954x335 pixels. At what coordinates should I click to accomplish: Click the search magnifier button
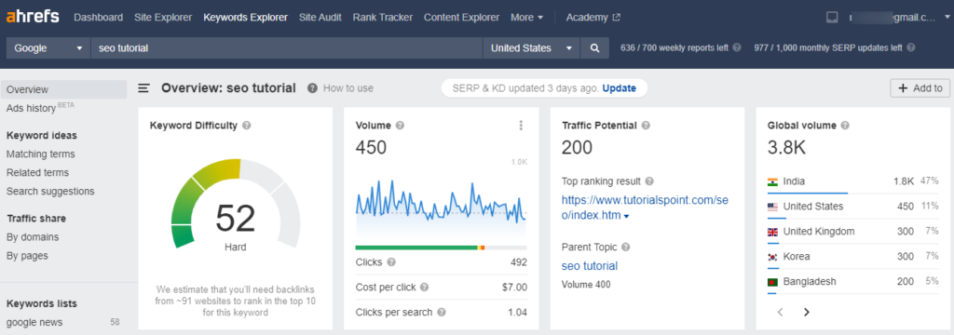pos(594,48)
